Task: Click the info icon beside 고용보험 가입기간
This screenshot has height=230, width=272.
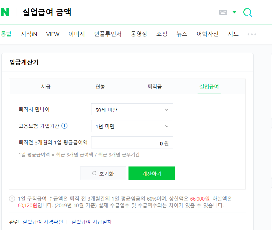Action: point(64,126)
